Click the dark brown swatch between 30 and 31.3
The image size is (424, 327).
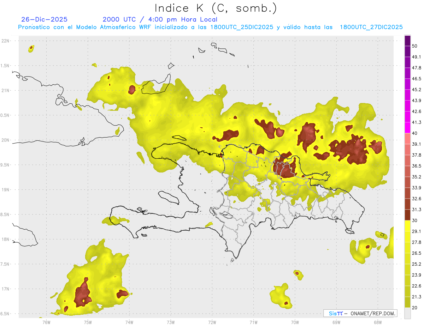407,215
